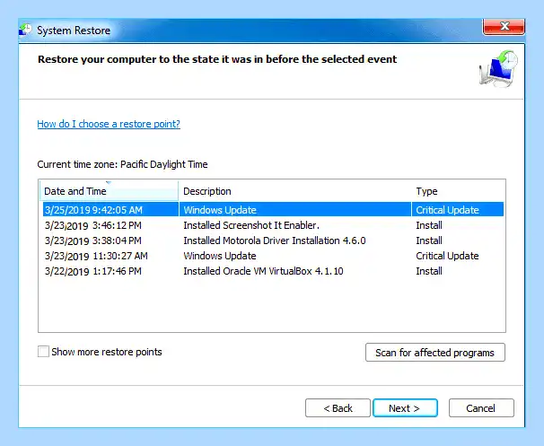Click 'Scan for affected programs' button
Image resolution: width=544 pixels, height=446 pixels.
tap(435, 353)
